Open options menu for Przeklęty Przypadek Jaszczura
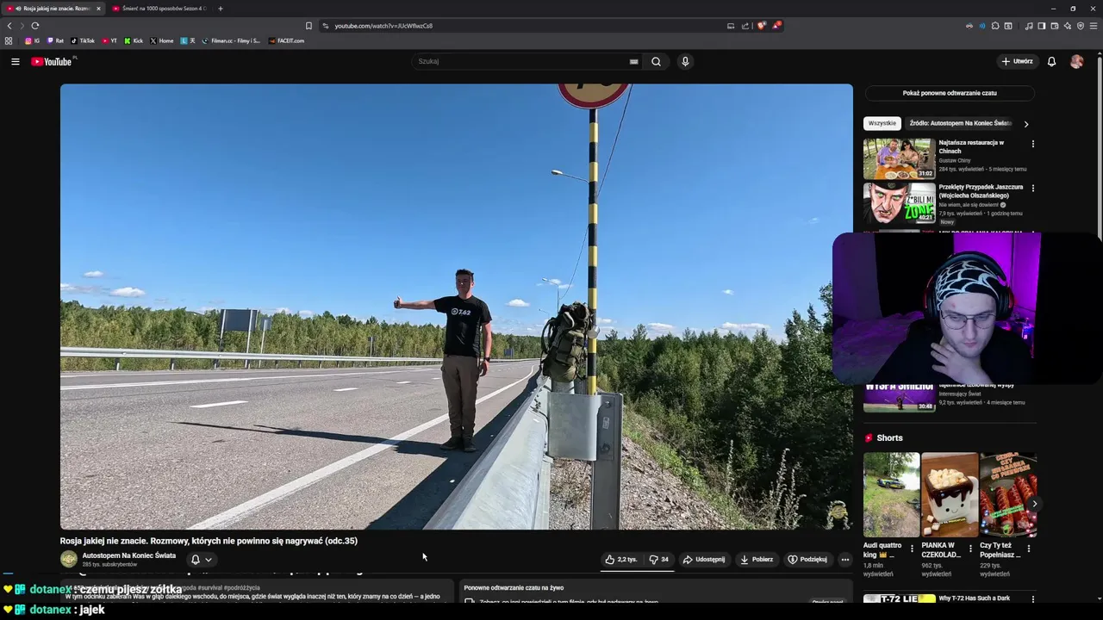Viewport: 1103px width, 620px height. [x=1032, y=188]
